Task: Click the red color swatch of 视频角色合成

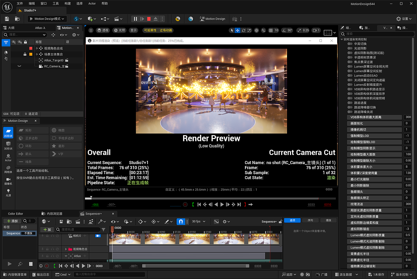Action: (x=31, y=48)
